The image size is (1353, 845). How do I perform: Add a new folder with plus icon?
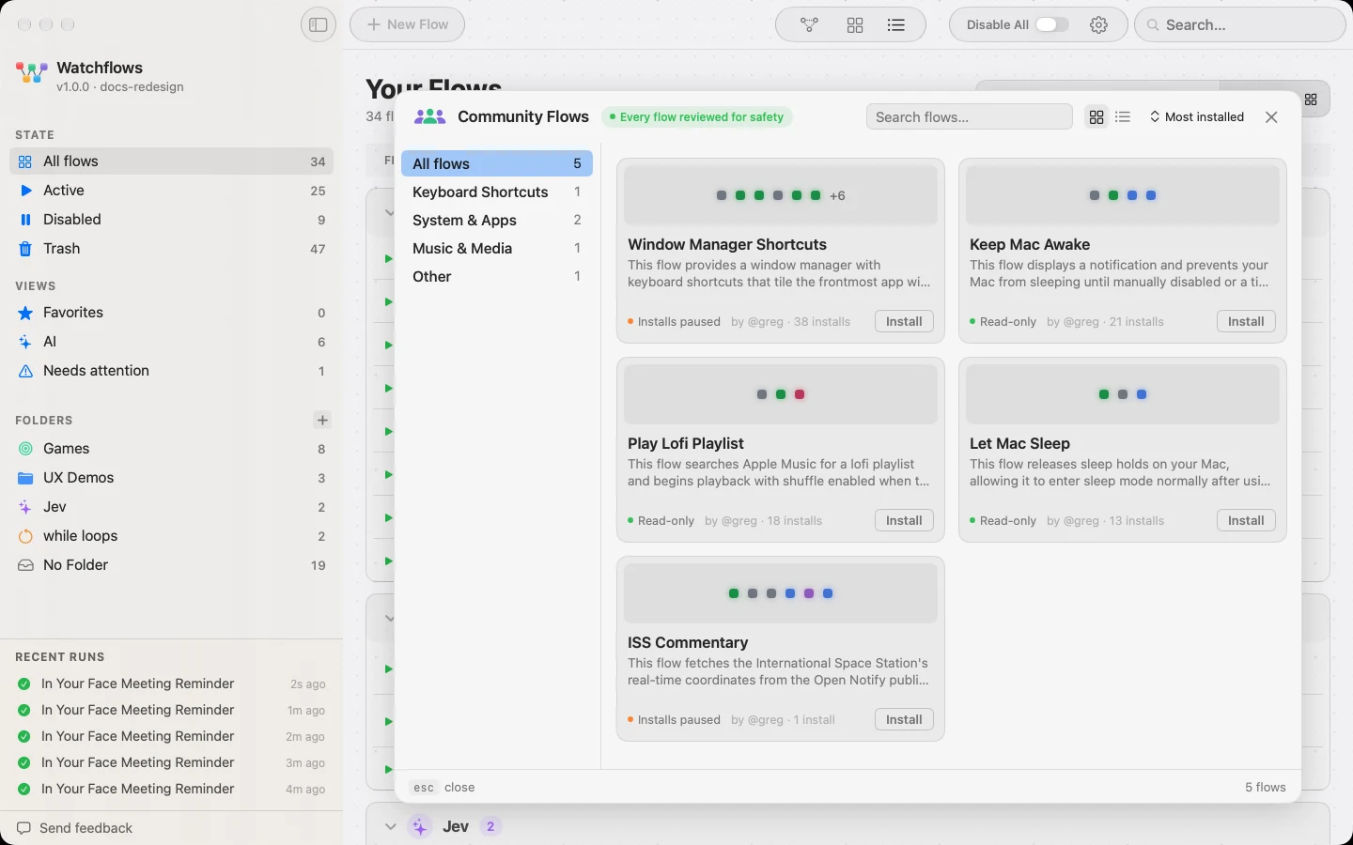[x=322, y=421]
